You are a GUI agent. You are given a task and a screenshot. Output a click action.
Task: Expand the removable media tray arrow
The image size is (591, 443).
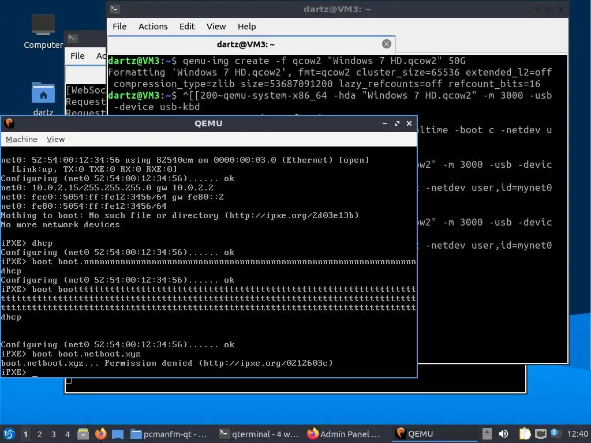487,434
